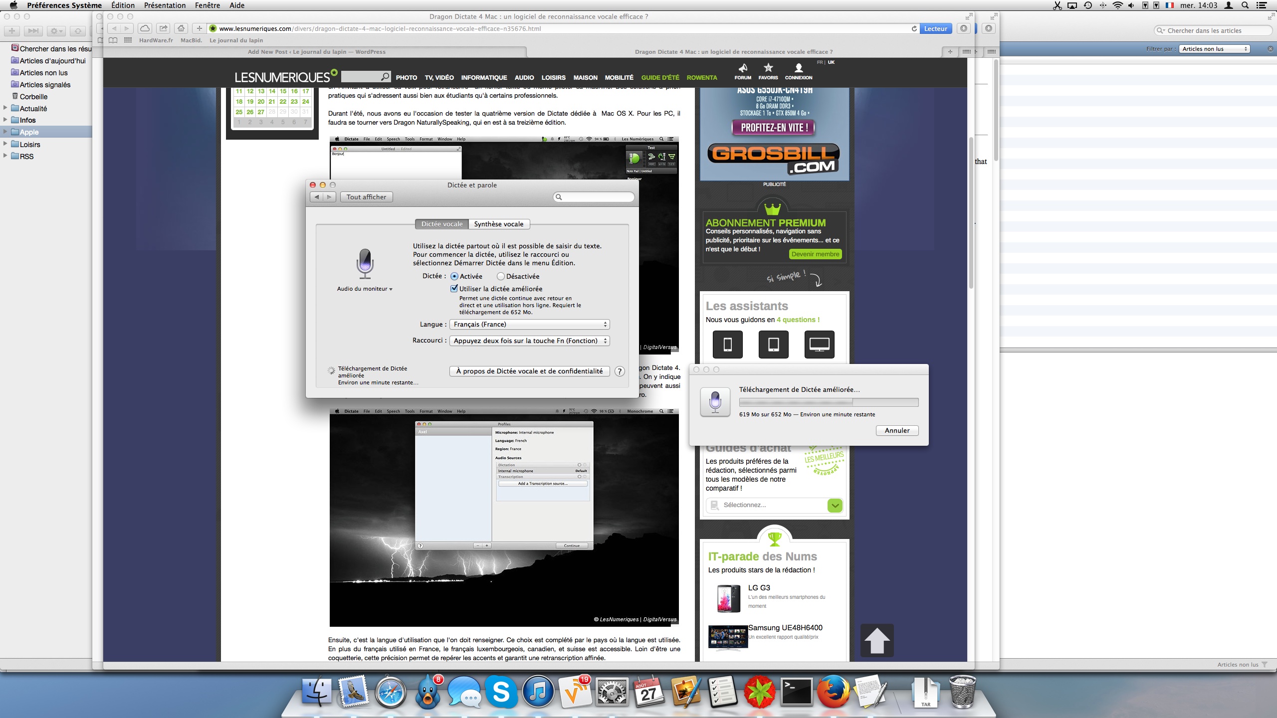Select the TV monitor assistant icon
Screen dimensions: 1277x718
pyautogui.click(x=820, y=344)
